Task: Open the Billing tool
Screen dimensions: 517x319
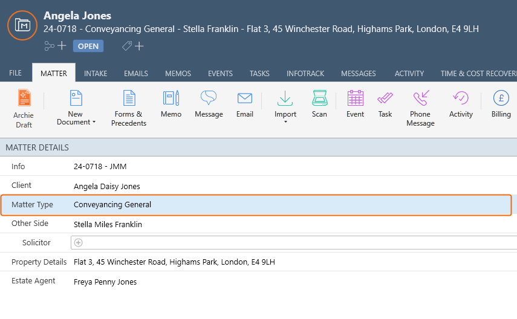Action: 501,104
